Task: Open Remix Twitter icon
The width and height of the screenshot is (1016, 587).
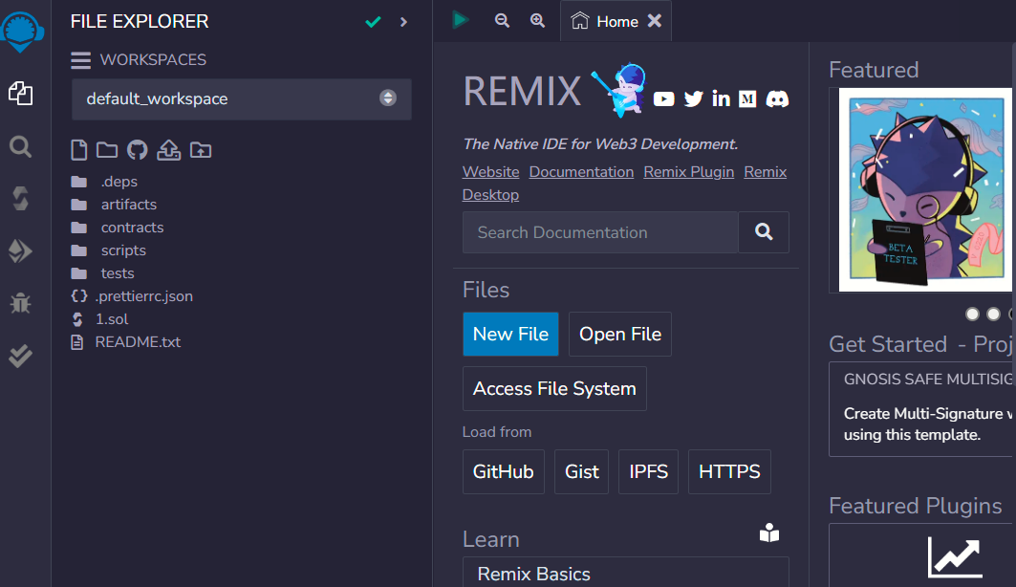Action: (x=693, y=99)
